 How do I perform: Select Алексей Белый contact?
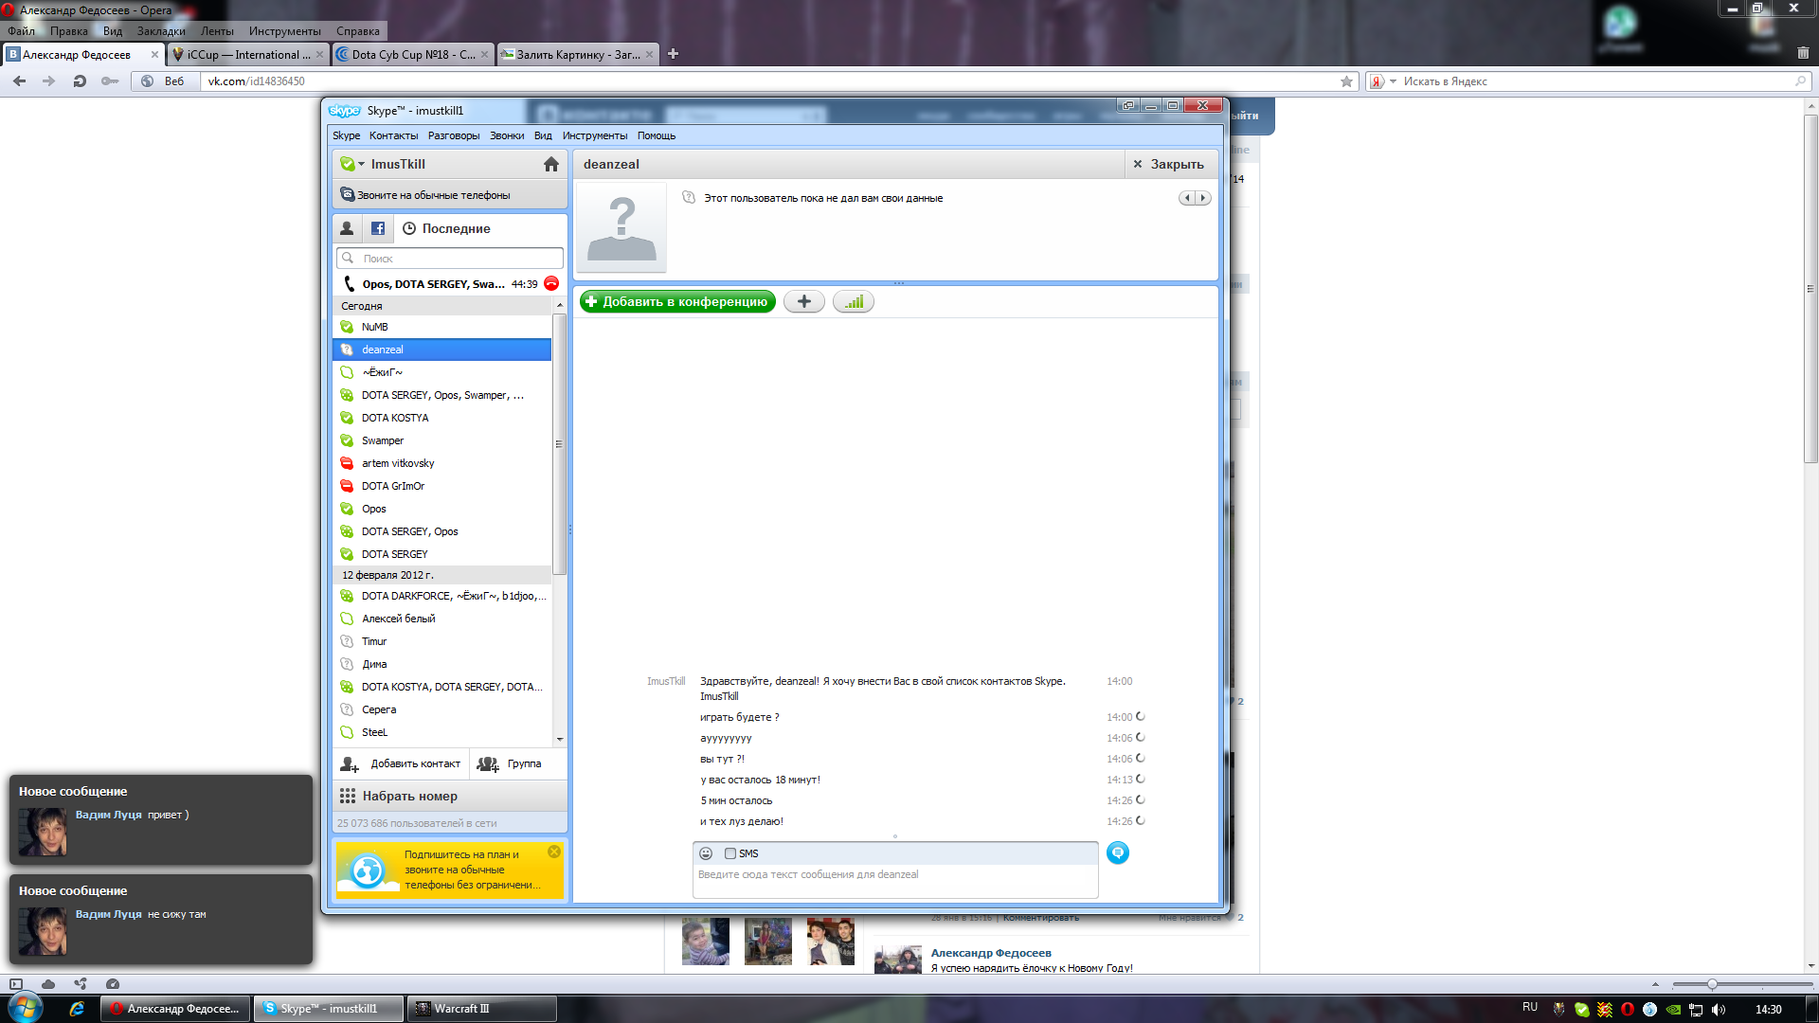[441, 619]
